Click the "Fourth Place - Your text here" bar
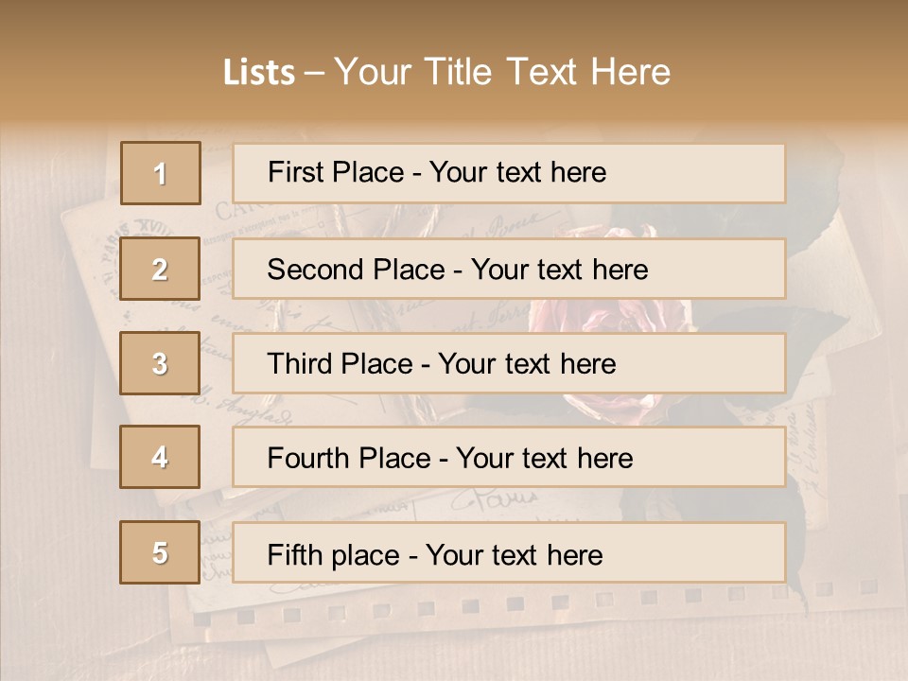 tap(509, 458)
